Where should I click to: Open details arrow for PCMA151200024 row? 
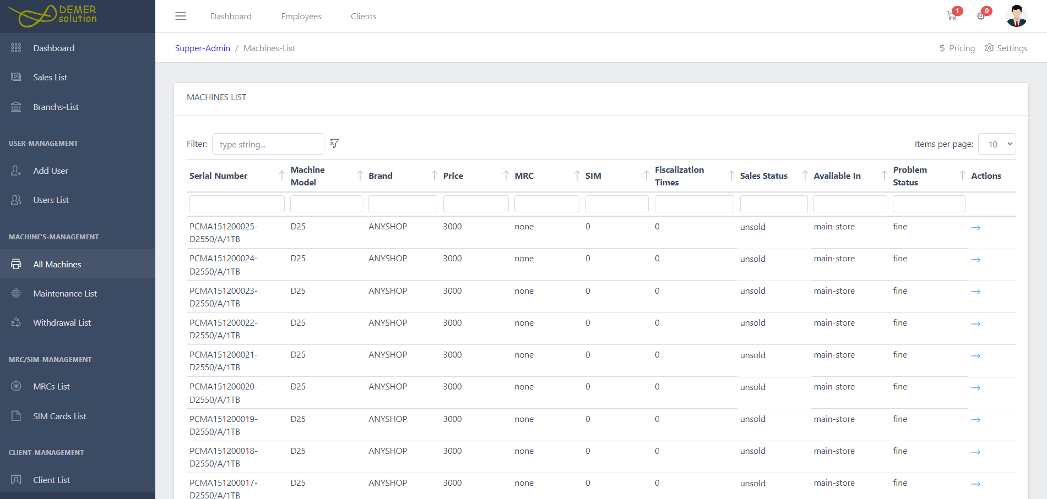975,259
